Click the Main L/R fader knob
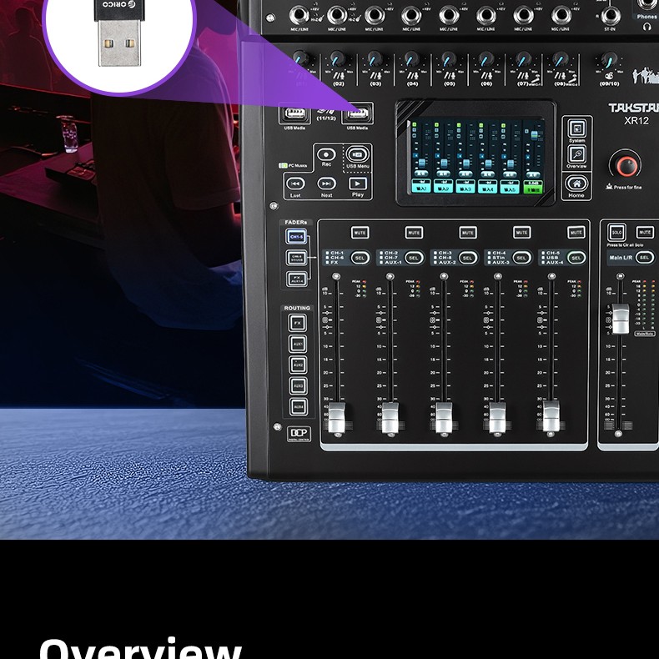The image size is (659, 659). click(x=621, y=318)
